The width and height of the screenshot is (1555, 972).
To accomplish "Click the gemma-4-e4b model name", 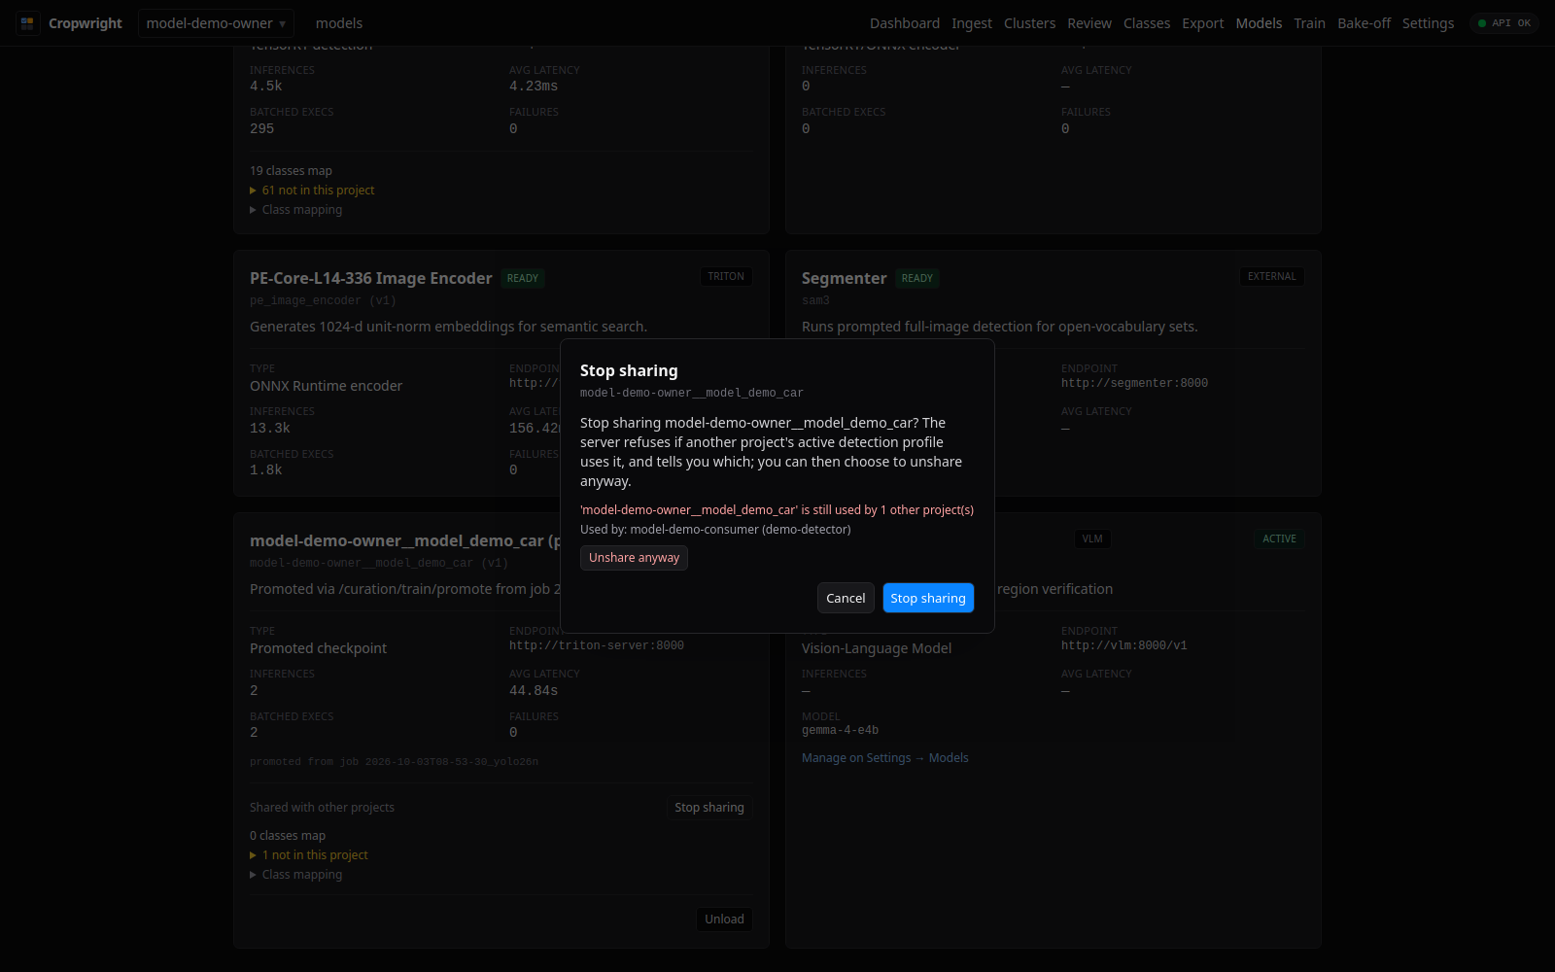I will (840, 730).
